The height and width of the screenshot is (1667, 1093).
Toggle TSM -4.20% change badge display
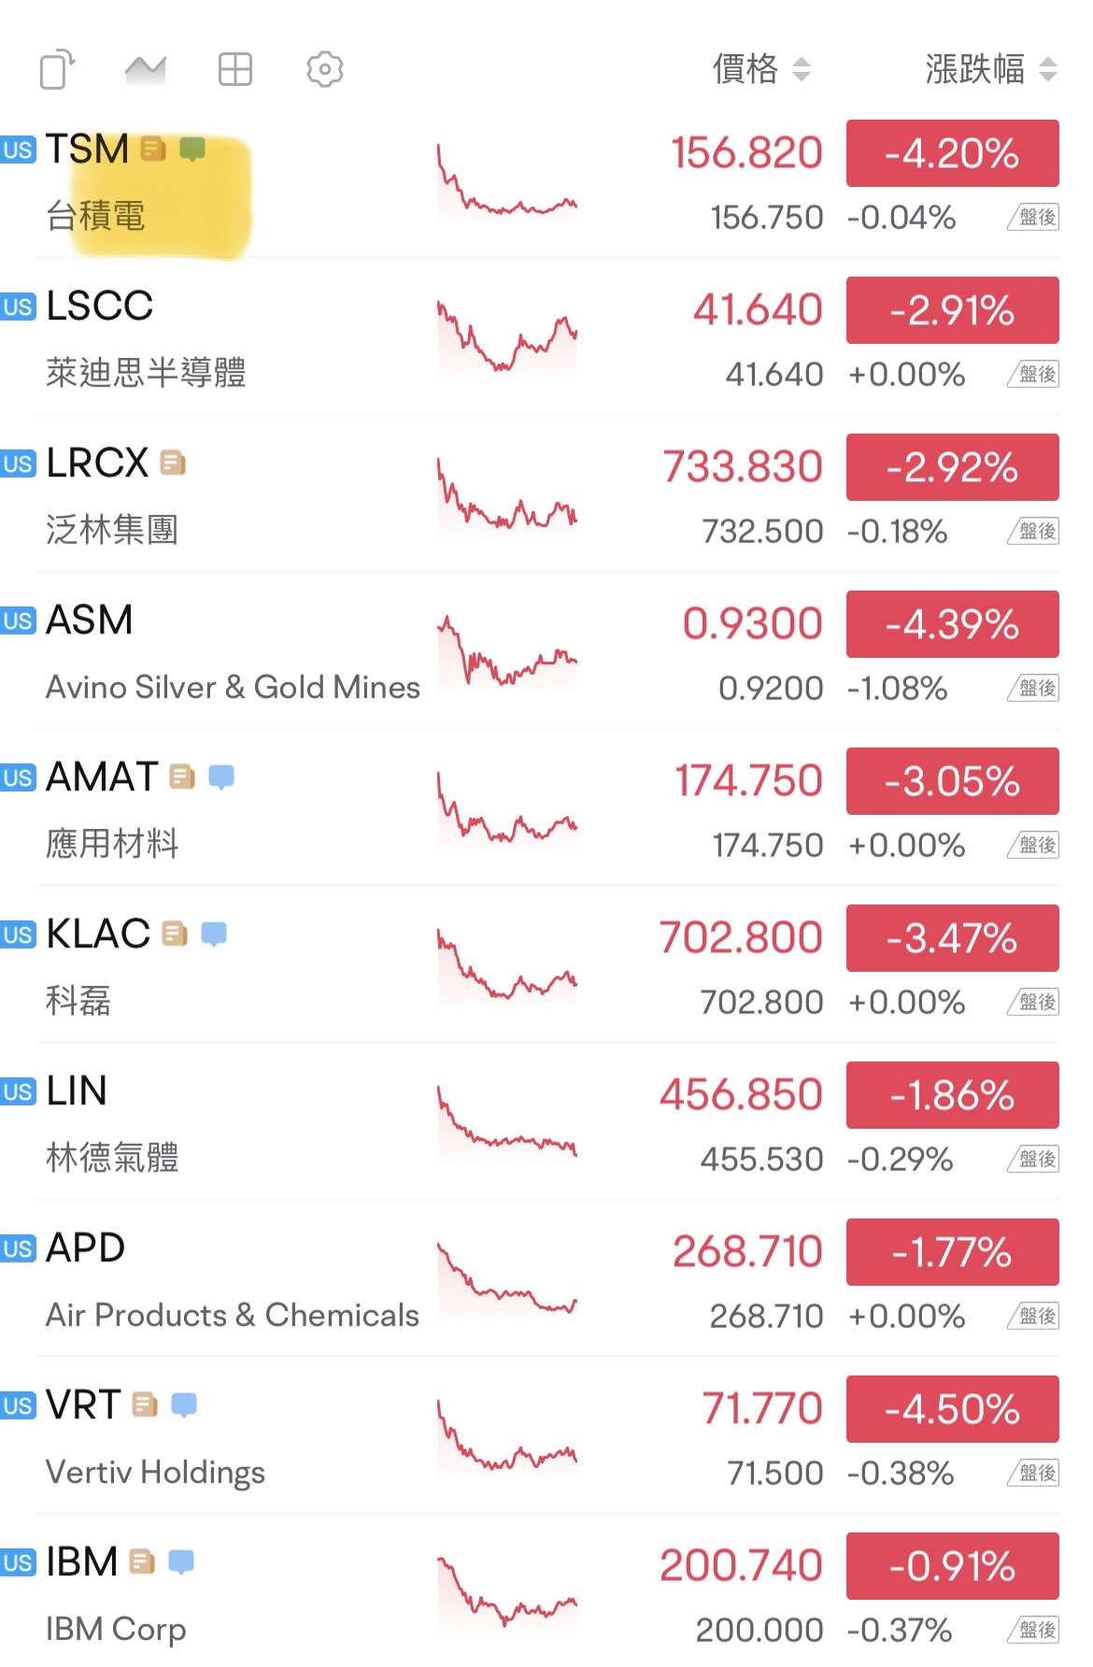coord(953,153)
